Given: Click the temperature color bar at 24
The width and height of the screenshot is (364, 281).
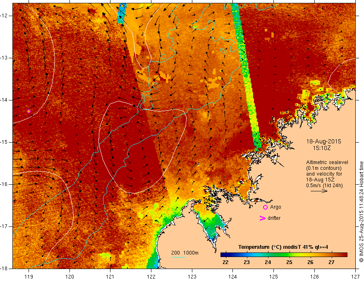Looking at the screenshot, I should pyautogui.click(x=268, y=255).
